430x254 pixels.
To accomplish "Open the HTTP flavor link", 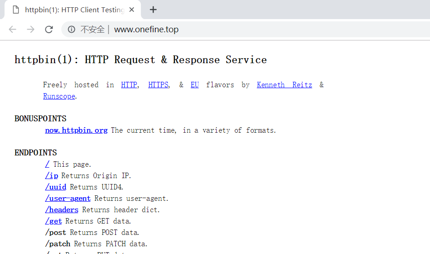I will (x=129, y=85).
